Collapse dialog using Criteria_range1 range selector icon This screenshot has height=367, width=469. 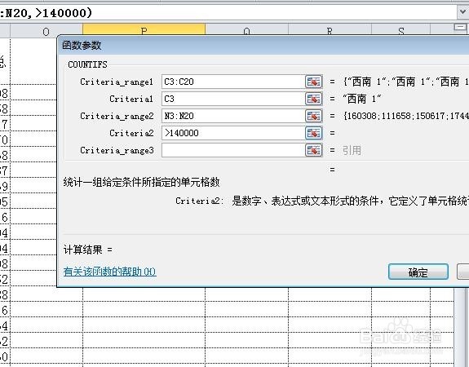[x=313, y=82]
